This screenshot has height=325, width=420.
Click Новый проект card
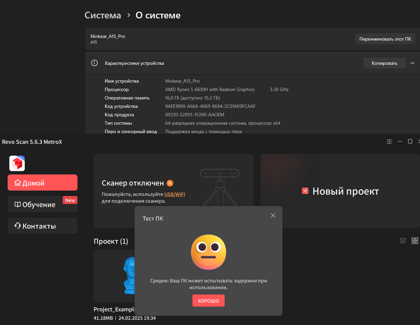(340, 191)
